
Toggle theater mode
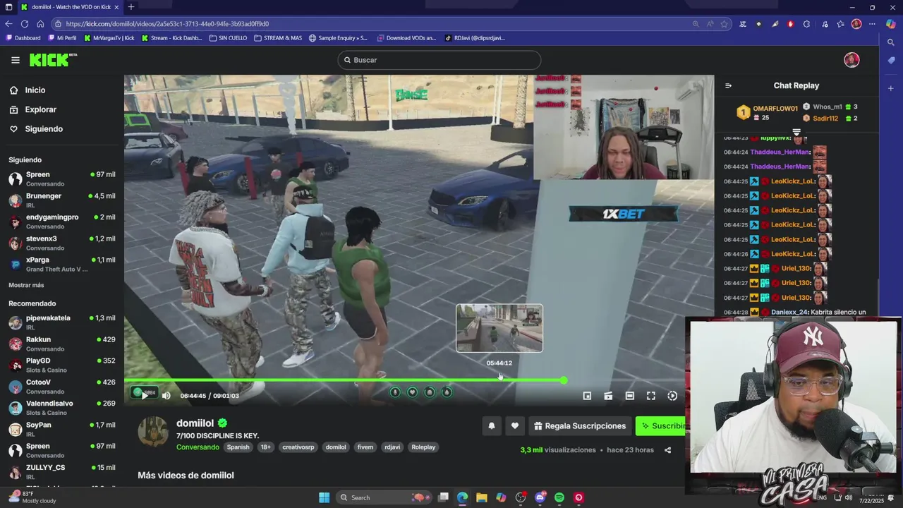(x=629, y=396)
